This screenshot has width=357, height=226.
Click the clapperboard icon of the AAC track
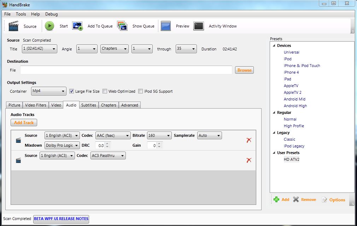tap(18, 140)
